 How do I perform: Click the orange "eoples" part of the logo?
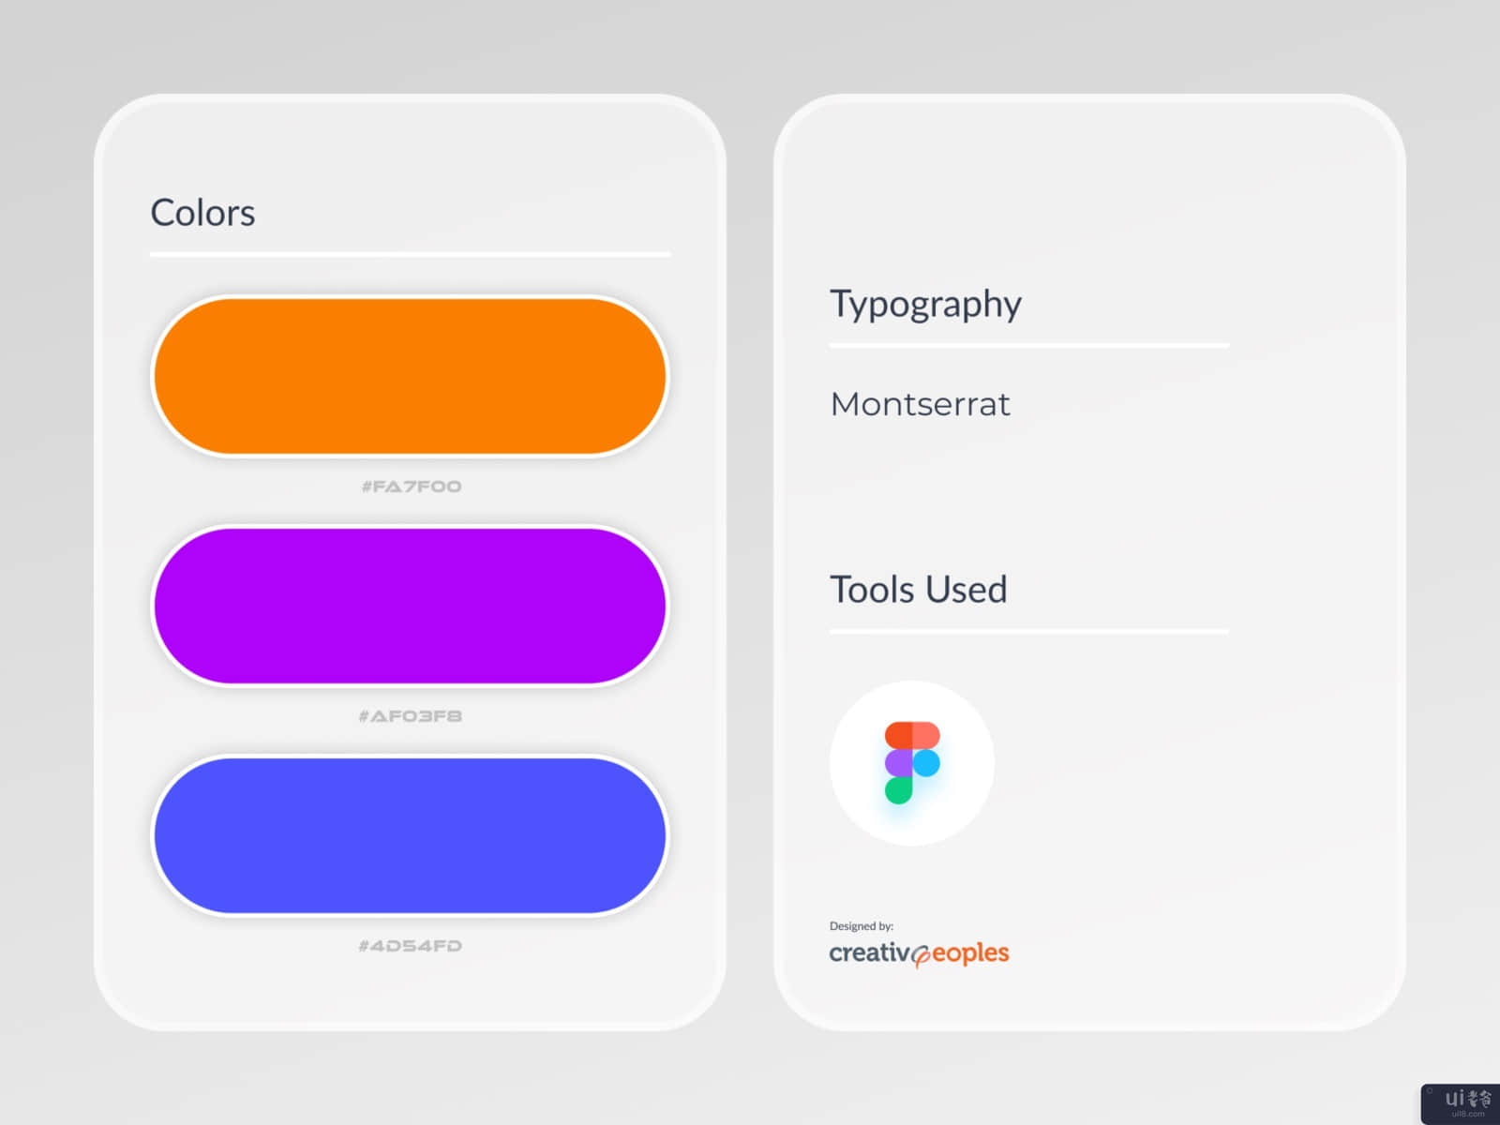coord(970,953)
